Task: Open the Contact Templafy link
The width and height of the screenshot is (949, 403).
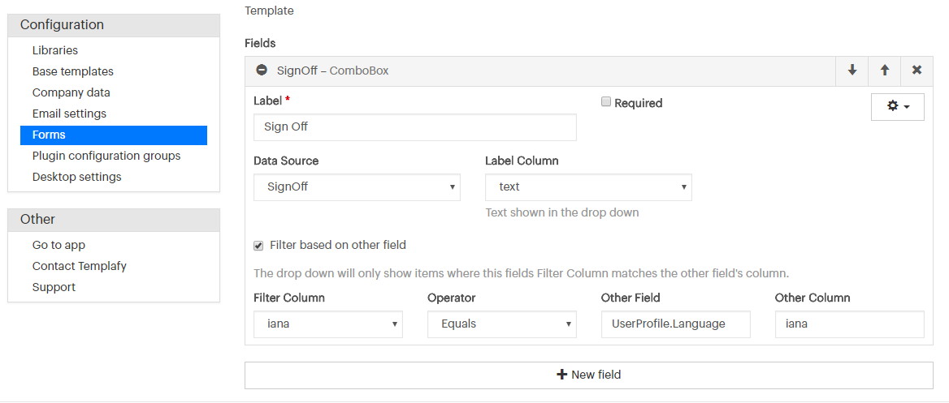Action: 80,266
